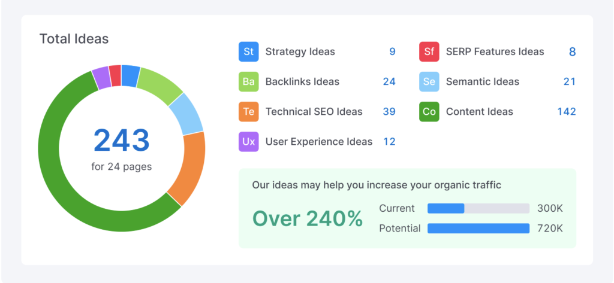
Task: Open the Technical SEO Ideas count 39
Action: [x=389, y=112]
